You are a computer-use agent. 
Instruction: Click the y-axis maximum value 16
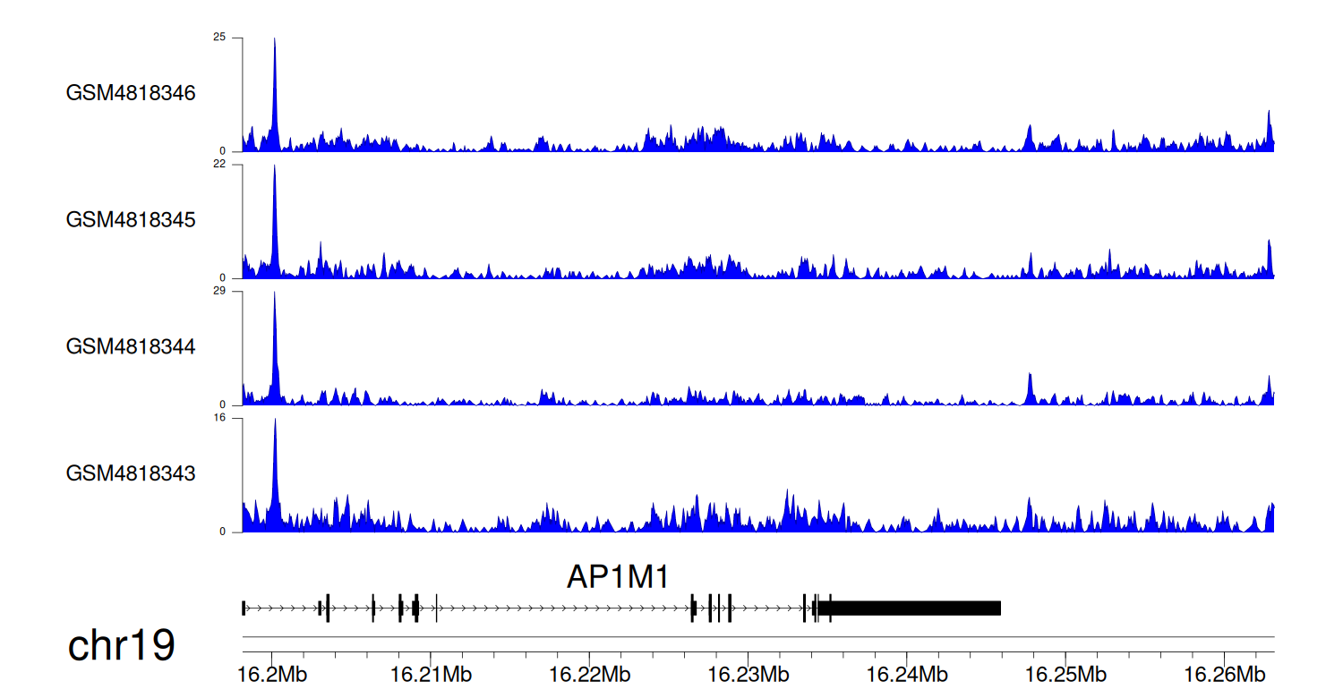tap(219, 418)
